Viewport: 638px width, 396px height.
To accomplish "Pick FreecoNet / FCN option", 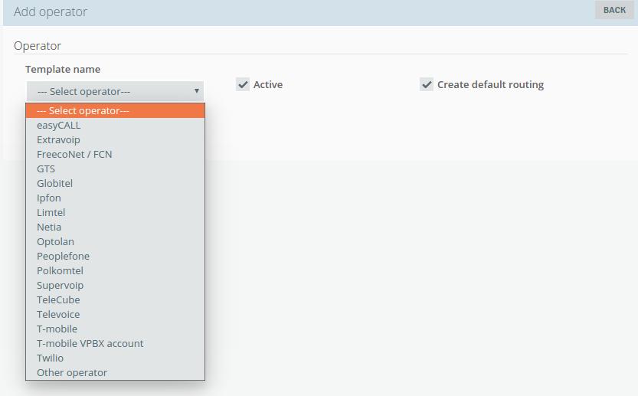I will [115, 154].
